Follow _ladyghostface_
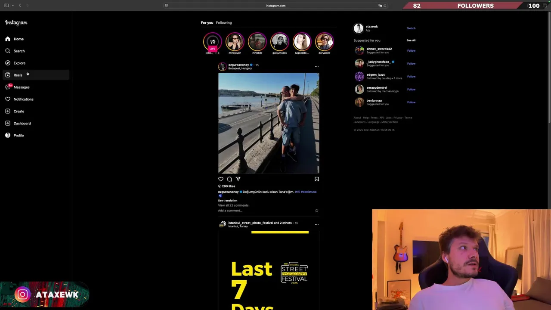Viewport: 551px width, 310px height. point(412,64)
